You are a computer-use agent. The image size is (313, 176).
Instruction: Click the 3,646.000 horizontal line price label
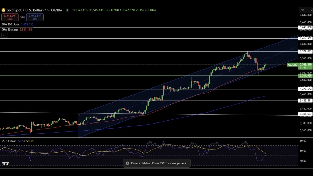(305, 27)
